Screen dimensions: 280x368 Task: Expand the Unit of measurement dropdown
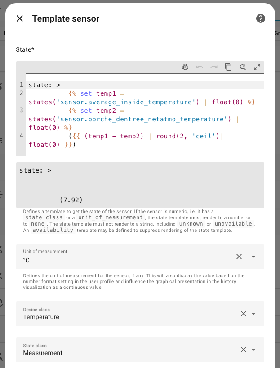253,257
